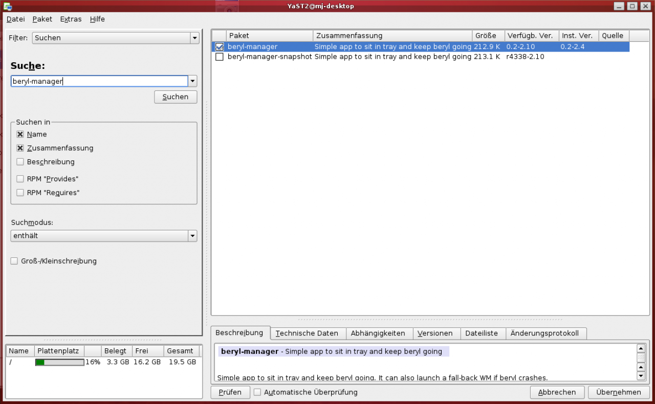The height and width of the screenshot is (404, 655).
Task: Enable the Automatische Überprüfung checkbox
Action: point(257,392)
